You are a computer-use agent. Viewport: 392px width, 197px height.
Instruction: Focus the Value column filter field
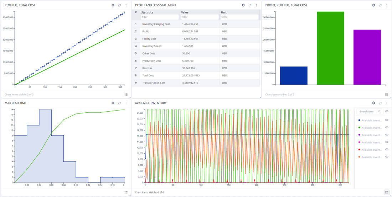point(200,17)
